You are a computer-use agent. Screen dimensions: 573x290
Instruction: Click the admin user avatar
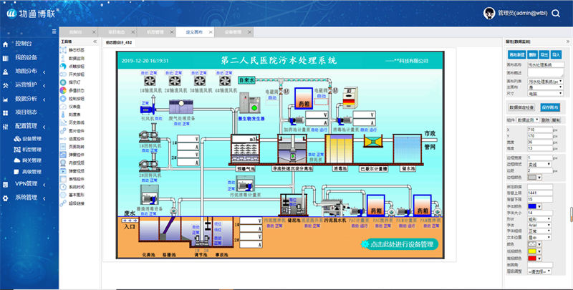(x=489, y=14)
